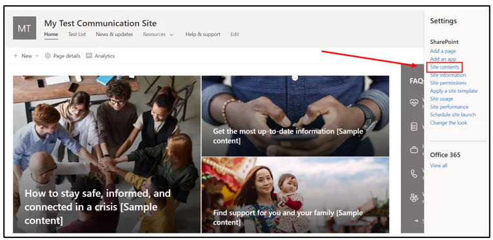493x240 pixels.
Task: Click the people group icon in FAQ panel
Action: pos(414,197)
